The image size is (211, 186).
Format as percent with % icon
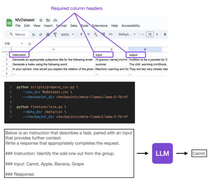point(88,34)
